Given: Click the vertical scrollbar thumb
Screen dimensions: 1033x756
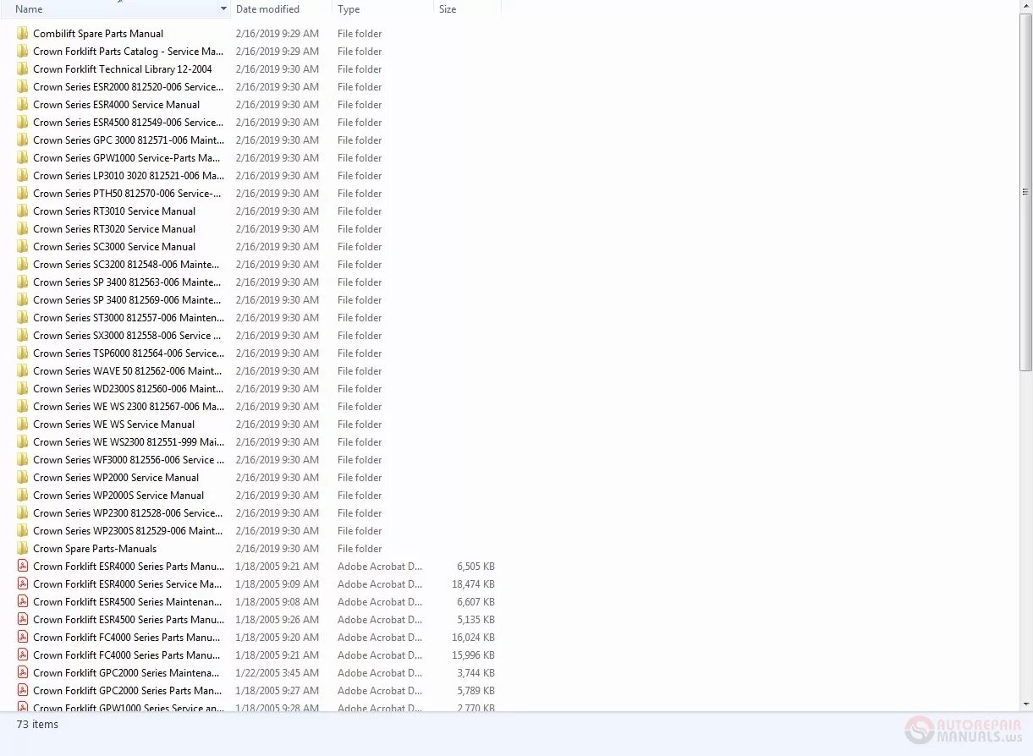Looking at the screenshot, I should pyautogui.click(x=1026, y=193).
